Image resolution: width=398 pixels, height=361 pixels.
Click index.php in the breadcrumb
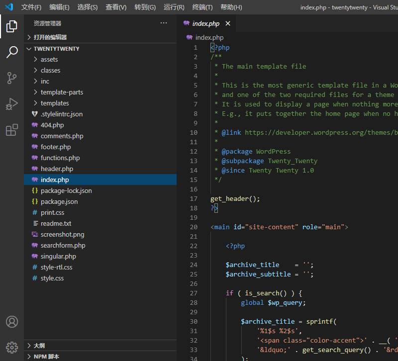(209, 38)
